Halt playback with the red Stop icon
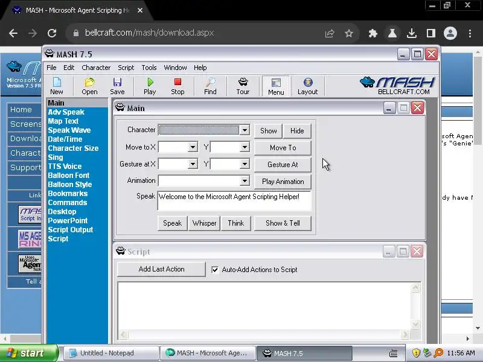483x362 pixels. [178, 86]
